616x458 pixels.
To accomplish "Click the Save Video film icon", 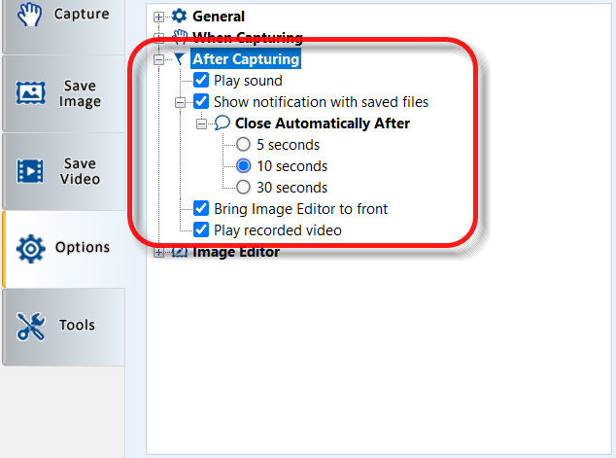I will tap(32, 171).
